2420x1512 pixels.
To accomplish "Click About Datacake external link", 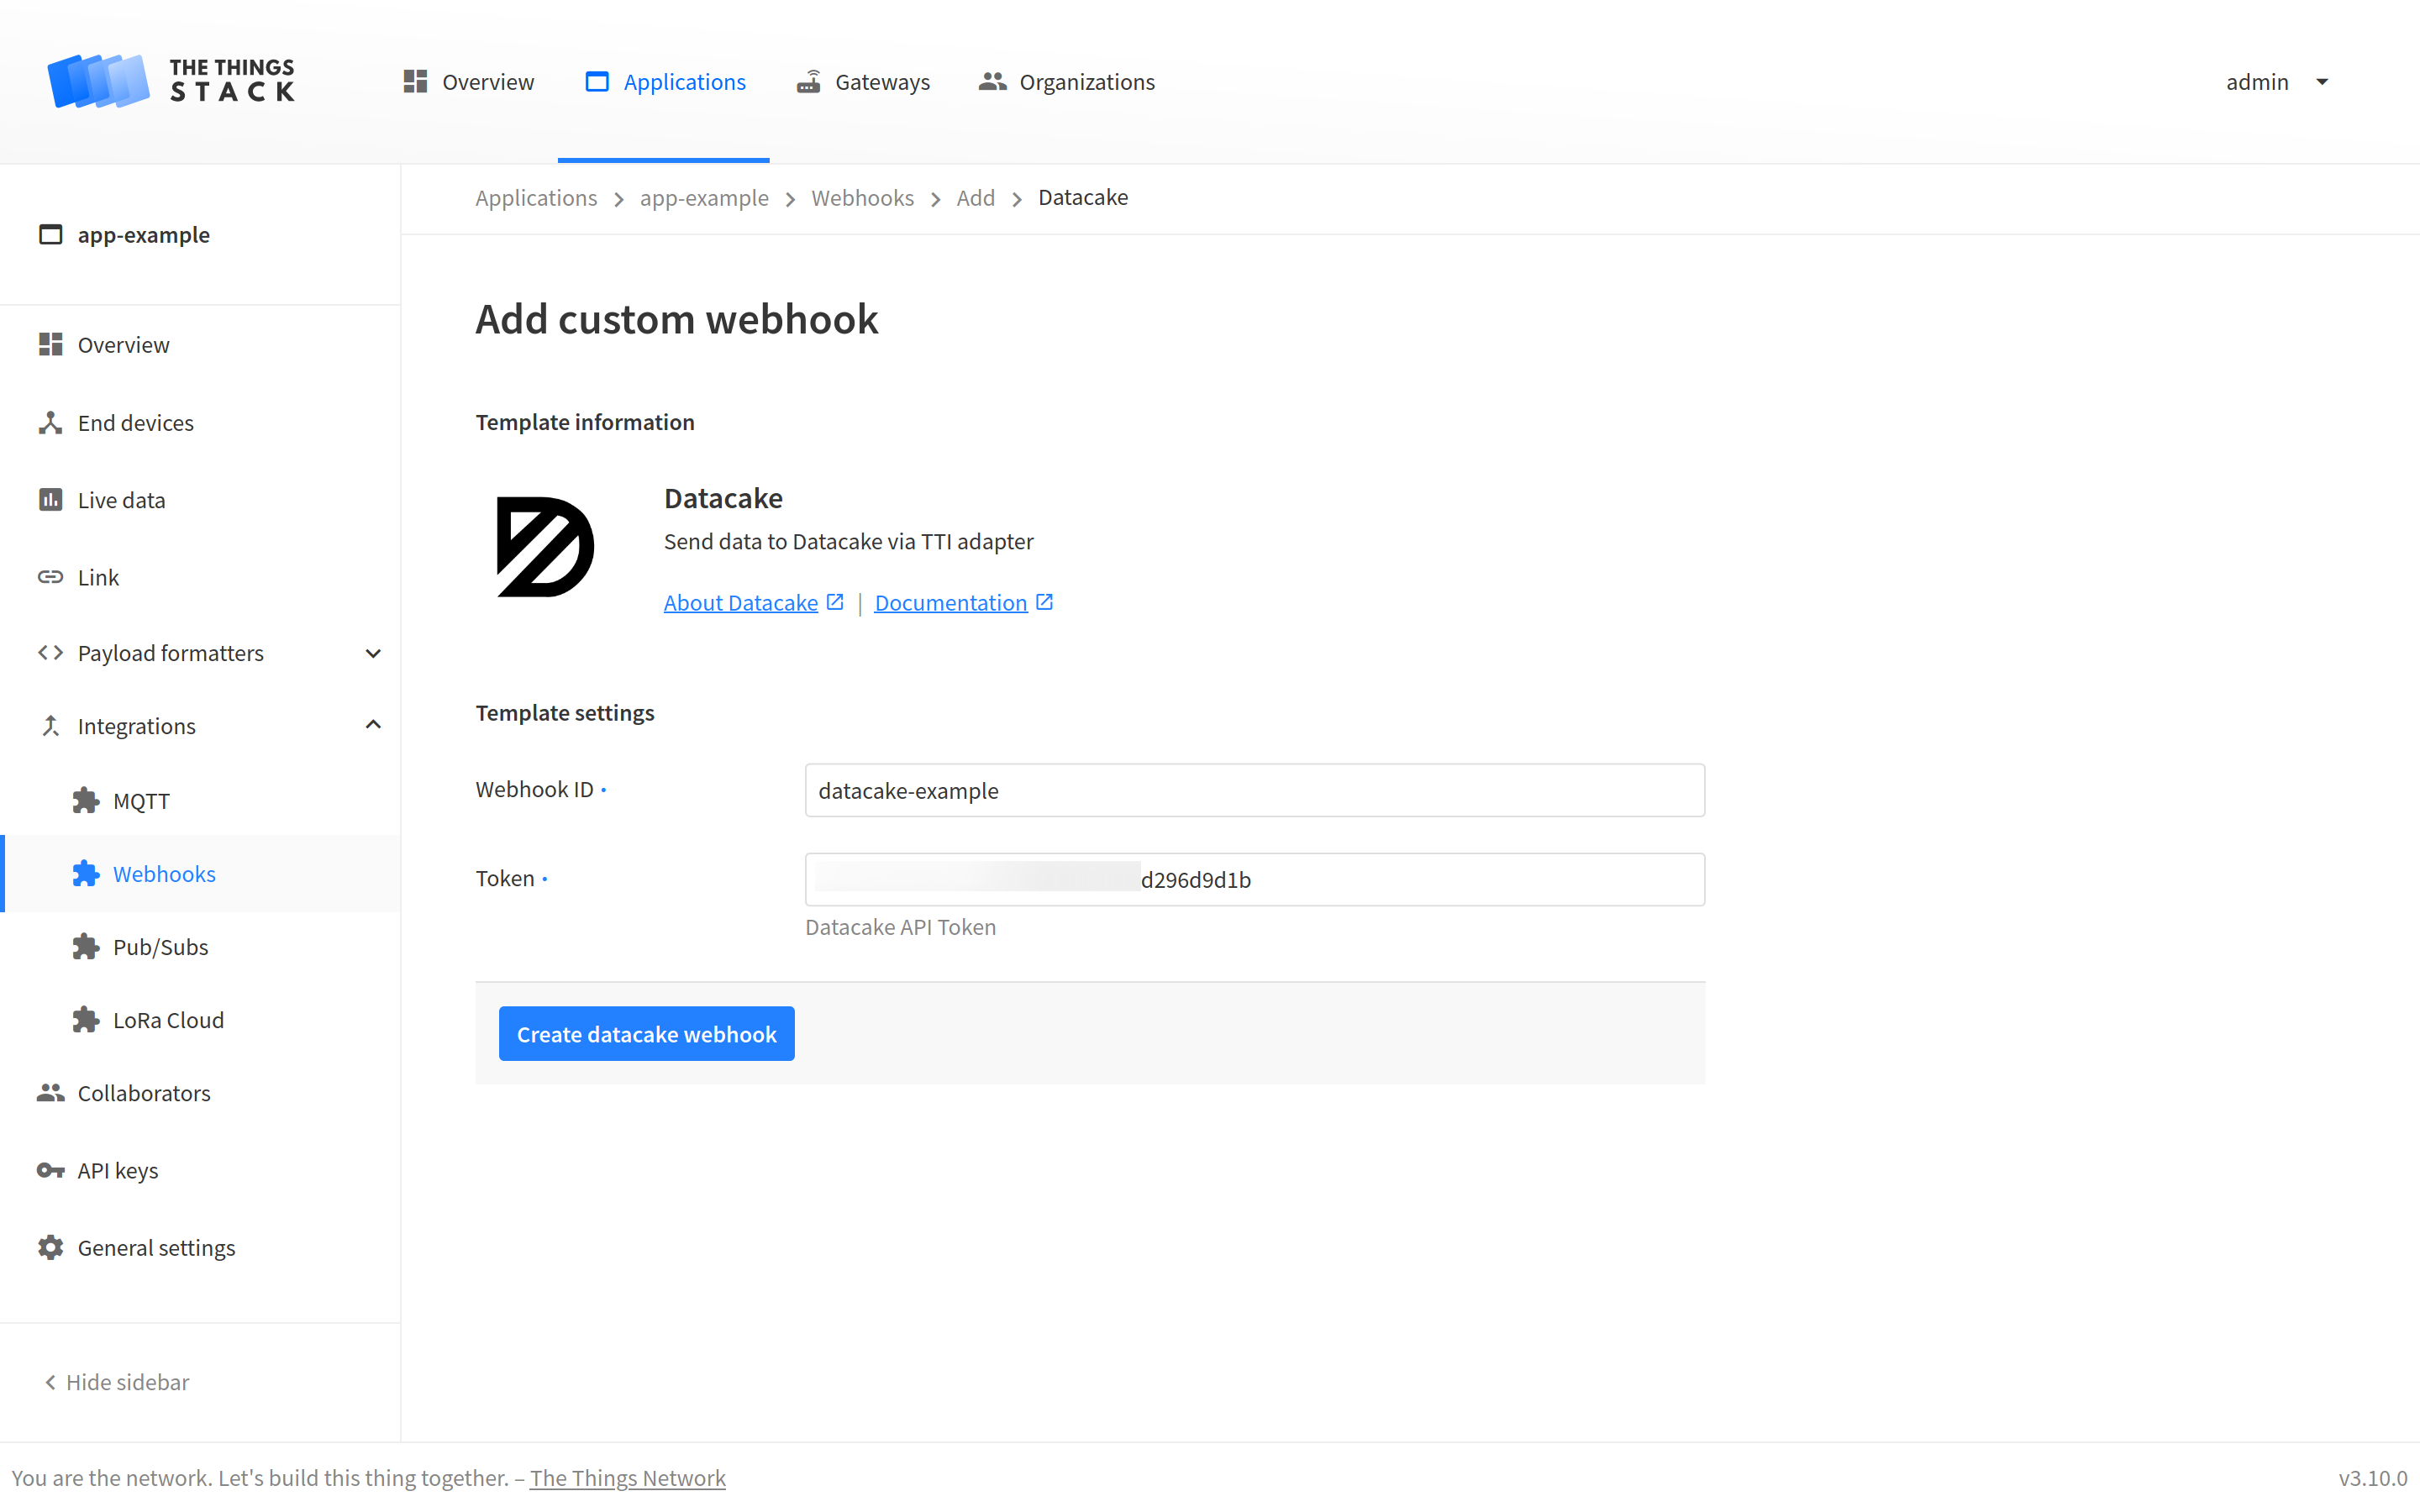I will click(753, 601).
